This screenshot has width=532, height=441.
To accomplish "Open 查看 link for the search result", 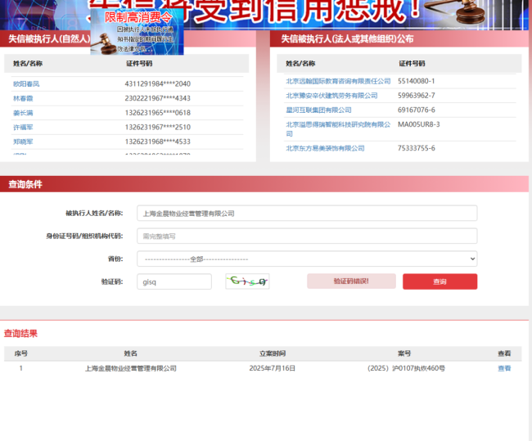I will pyautogui.click(x=504, y=368).
